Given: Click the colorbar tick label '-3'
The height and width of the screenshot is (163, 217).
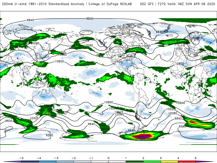Looking at the screenshot, I should coord(56,158).
